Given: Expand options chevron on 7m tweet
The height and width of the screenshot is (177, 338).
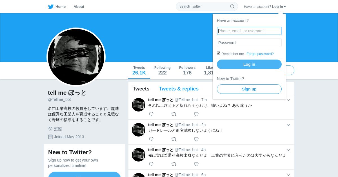Looking at the screenshot, I should [288, 100].
